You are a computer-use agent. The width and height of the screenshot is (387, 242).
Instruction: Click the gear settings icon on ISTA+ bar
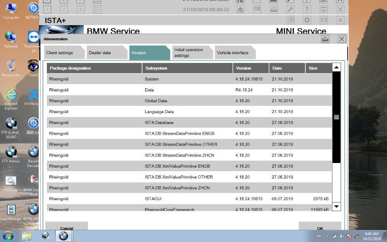coord(307,20)
